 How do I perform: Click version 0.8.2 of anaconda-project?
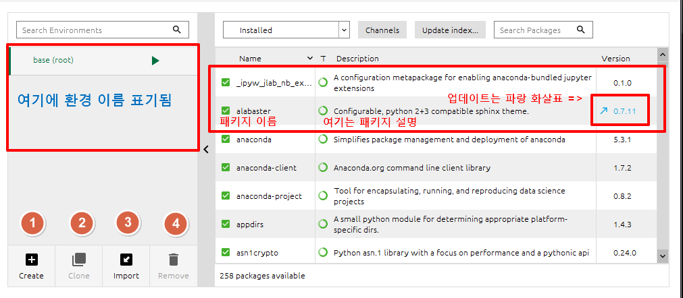[622, 196]
